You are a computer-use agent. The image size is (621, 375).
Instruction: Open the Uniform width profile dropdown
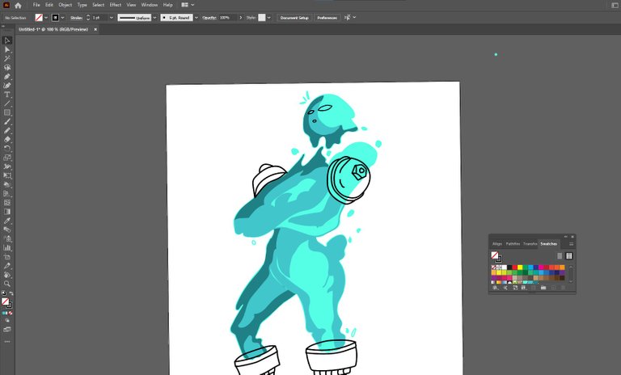pyautogui.click(x=154, y=18)
